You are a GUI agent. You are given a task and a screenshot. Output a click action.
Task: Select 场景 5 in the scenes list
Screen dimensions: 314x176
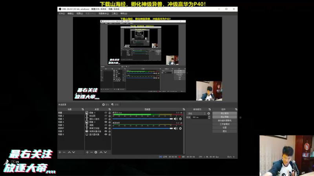[71, 125]
